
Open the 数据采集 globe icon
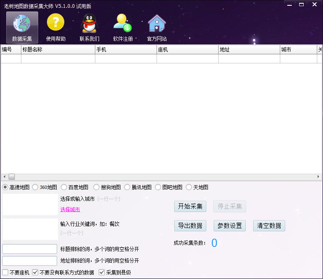tap(22, 27)
